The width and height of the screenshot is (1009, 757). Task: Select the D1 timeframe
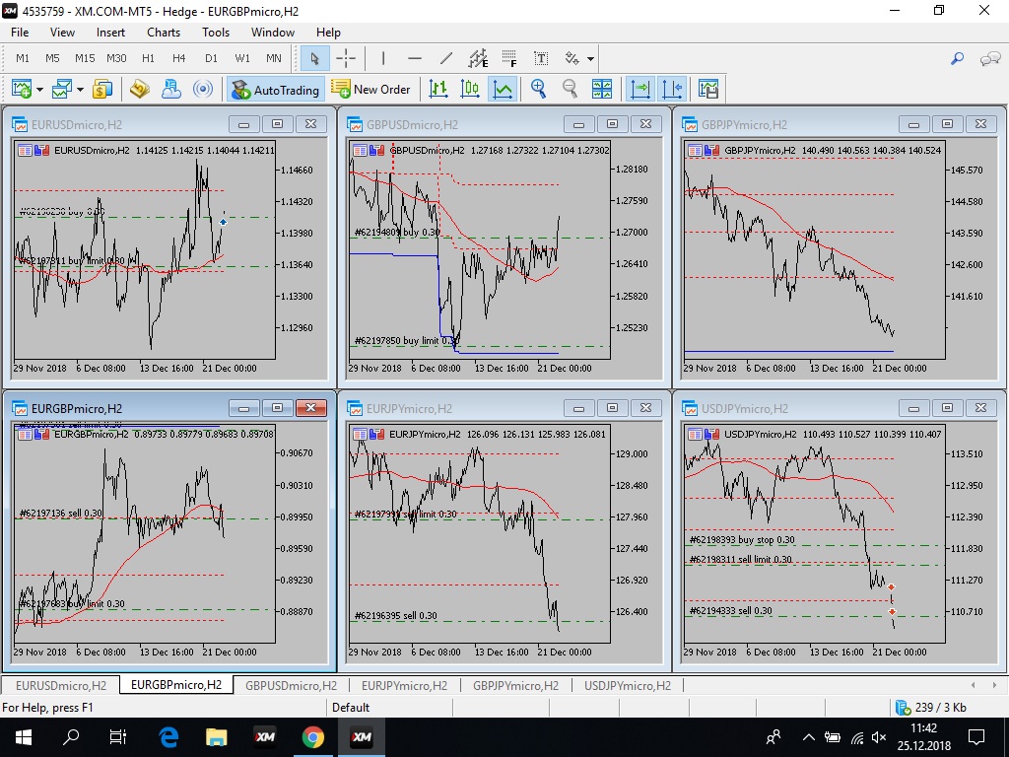(211, 58)
